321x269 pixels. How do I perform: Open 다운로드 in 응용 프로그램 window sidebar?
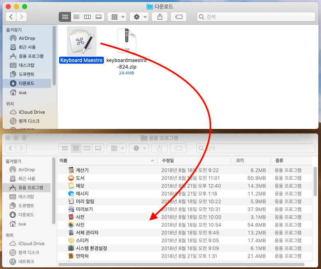pyautogui.click(x=26, y=215)
